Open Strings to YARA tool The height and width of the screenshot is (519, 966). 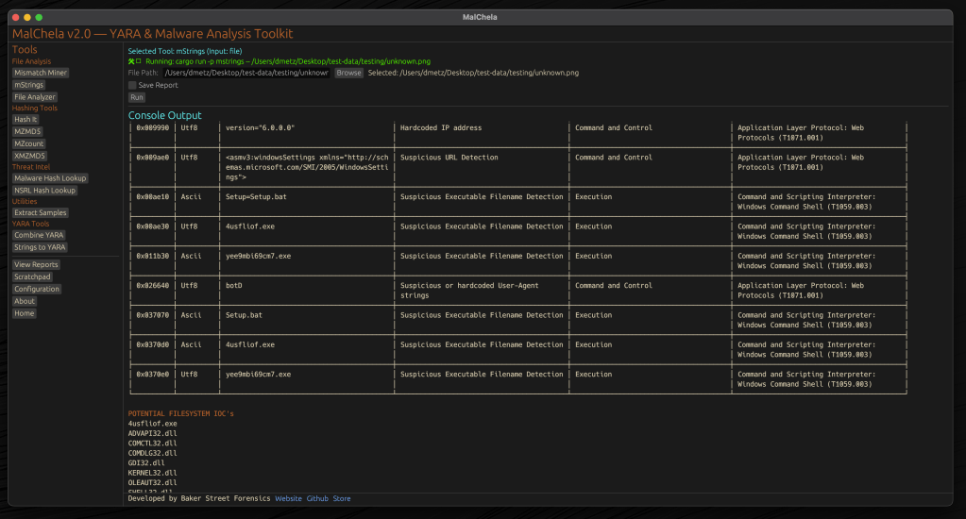coord(40,247)
